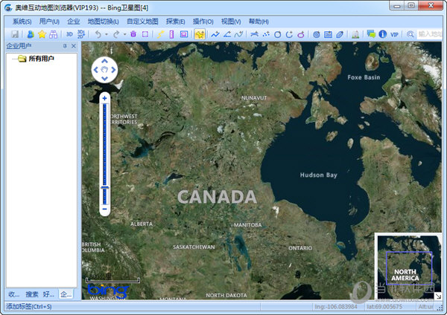Open the redo history dropdown arrow
The image size is (447, 315).
[125, 34]
